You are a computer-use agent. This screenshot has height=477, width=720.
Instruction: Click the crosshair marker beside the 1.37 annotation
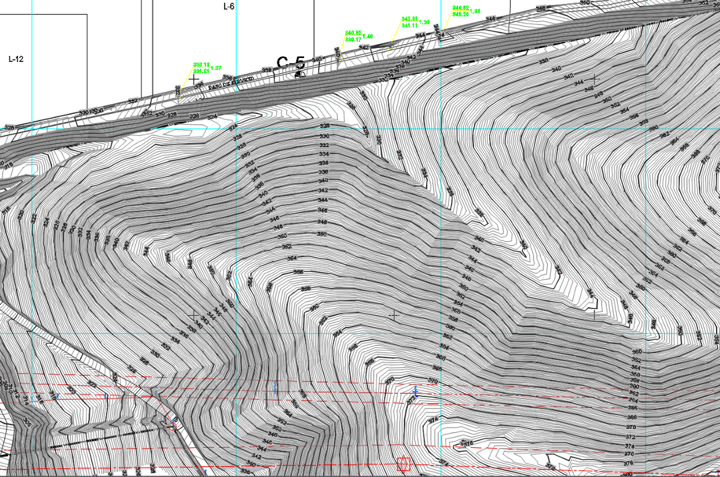click(194, 79)
